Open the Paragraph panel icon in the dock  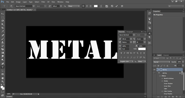pos(150,37)
